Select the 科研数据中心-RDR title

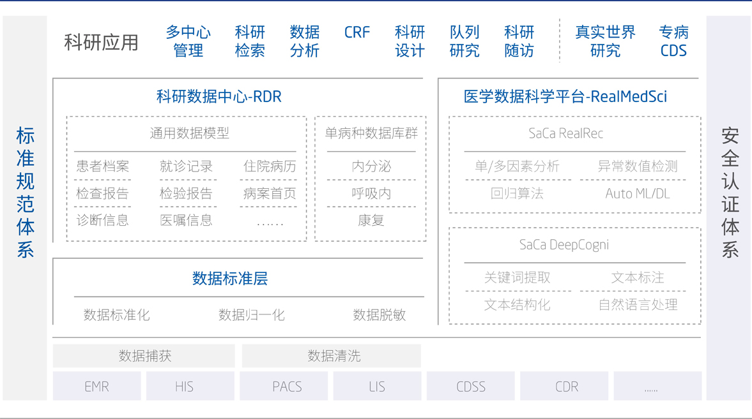(x=219, y=97)
